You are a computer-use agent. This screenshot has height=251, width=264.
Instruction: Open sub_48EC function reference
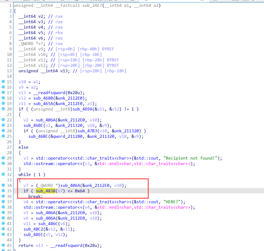[x=33, y=234]
